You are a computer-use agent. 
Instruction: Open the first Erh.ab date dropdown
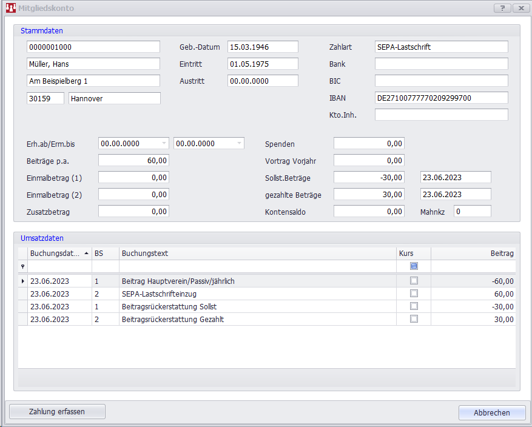164,144
